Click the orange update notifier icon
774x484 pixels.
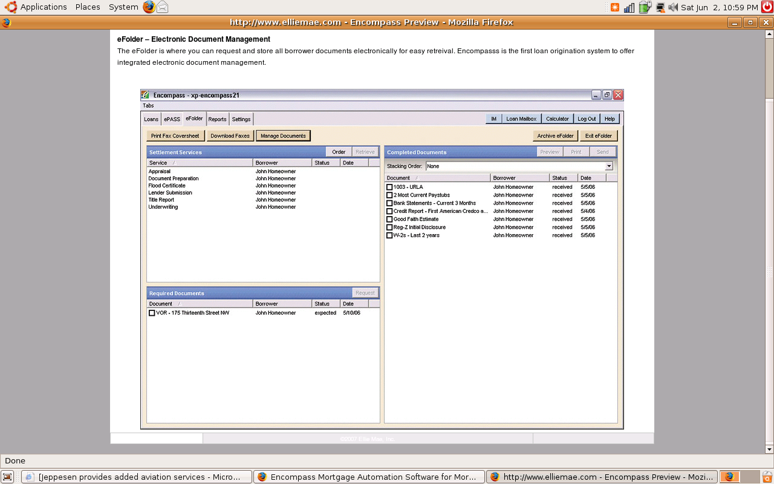pos(615,7)
